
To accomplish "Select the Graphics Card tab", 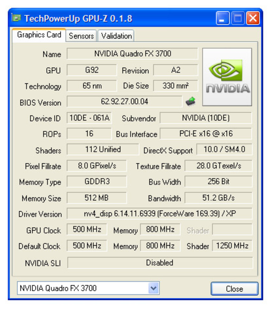I will (x=39, y=35).
